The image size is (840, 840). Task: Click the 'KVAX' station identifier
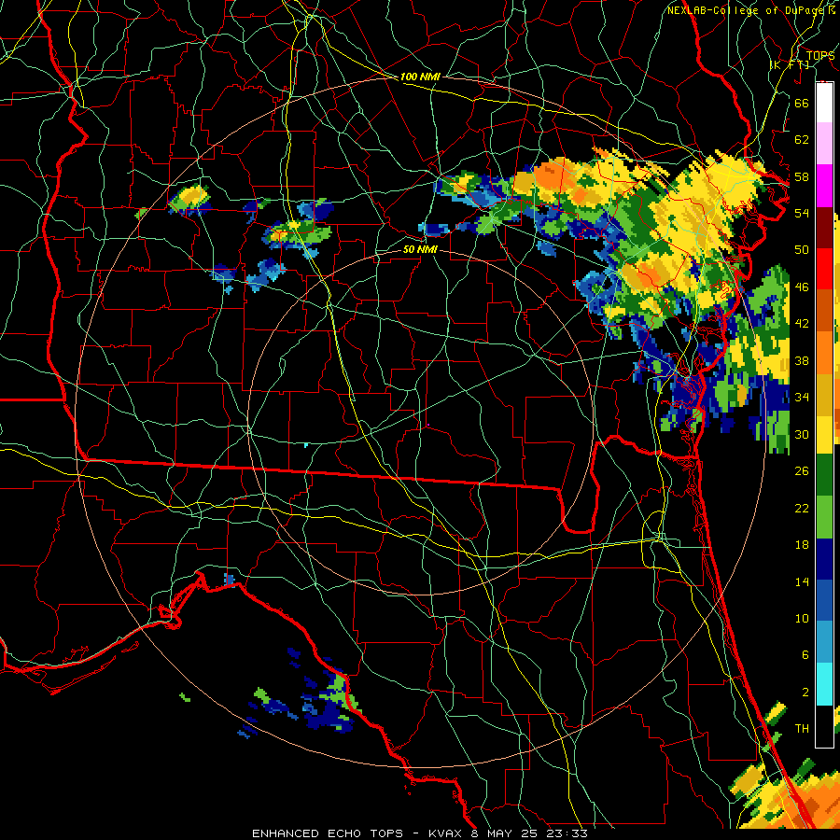(447, 833)
